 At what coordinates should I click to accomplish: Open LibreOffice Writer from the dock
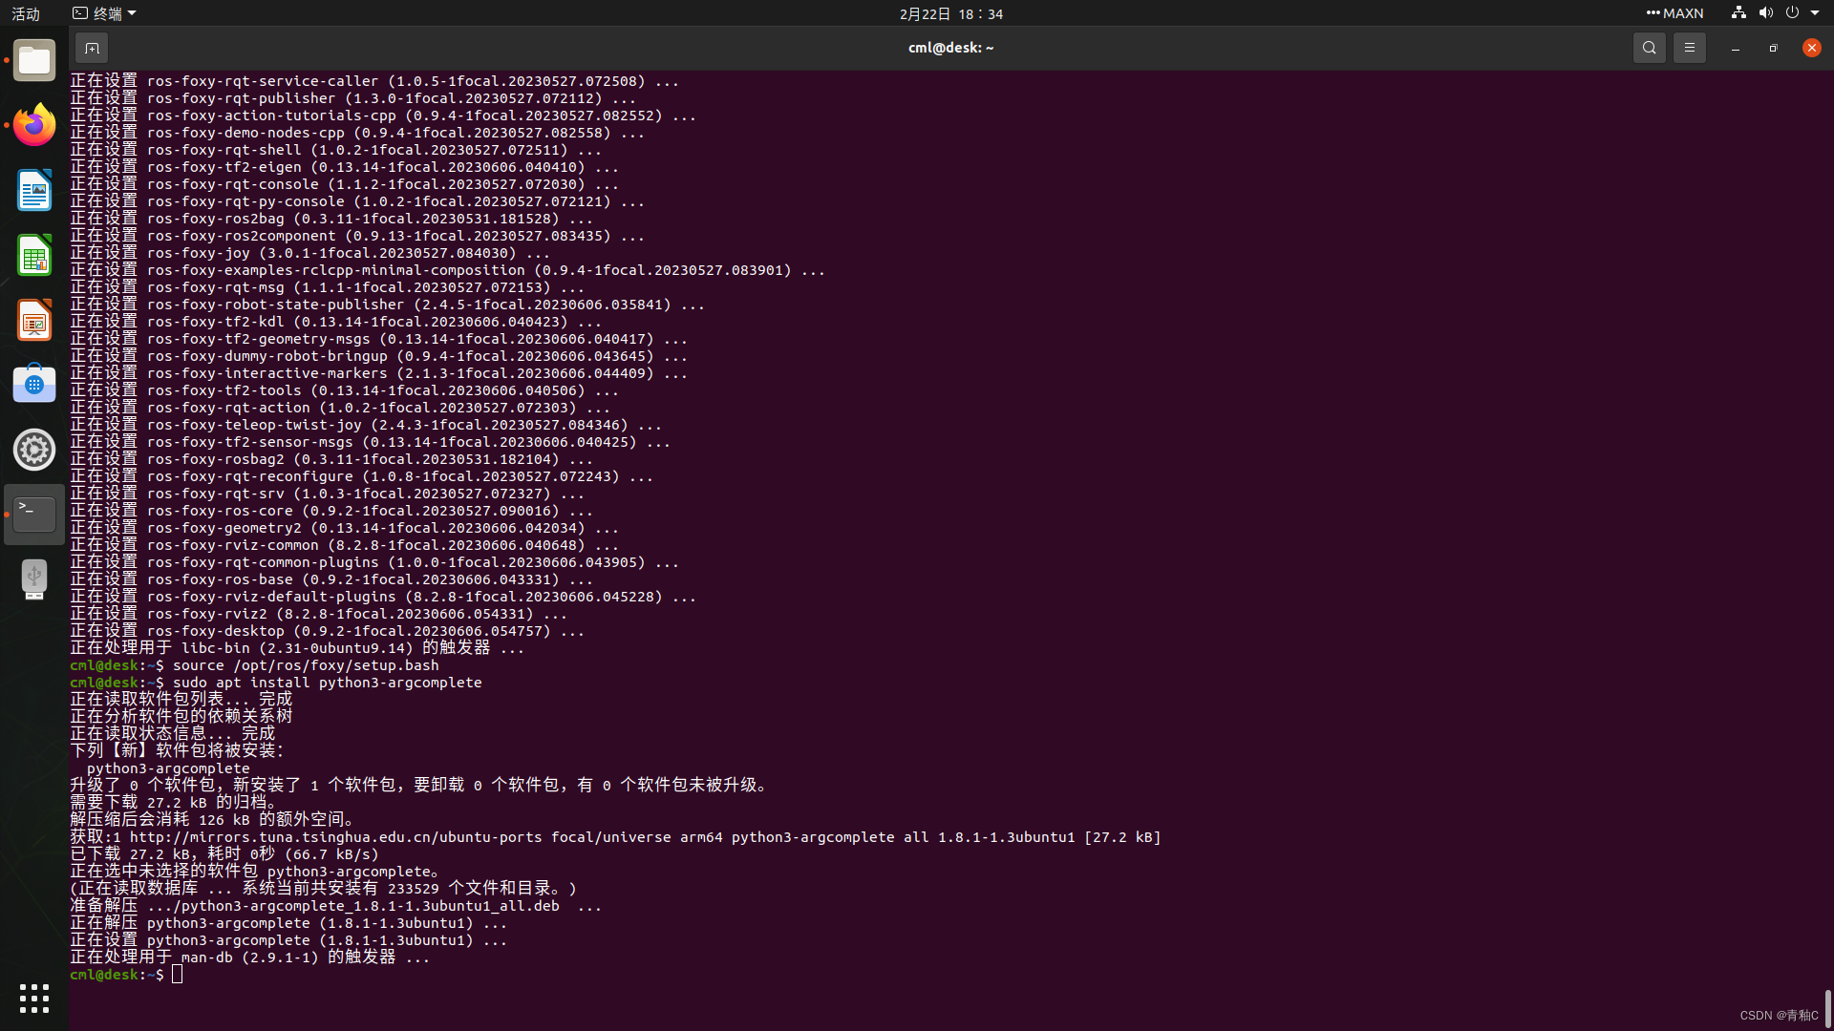[34, 190]
